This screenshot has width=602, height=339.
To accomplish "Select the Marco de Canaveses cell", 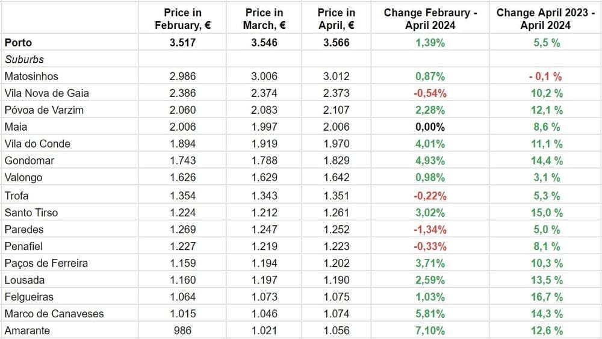I will pos(54,314).
